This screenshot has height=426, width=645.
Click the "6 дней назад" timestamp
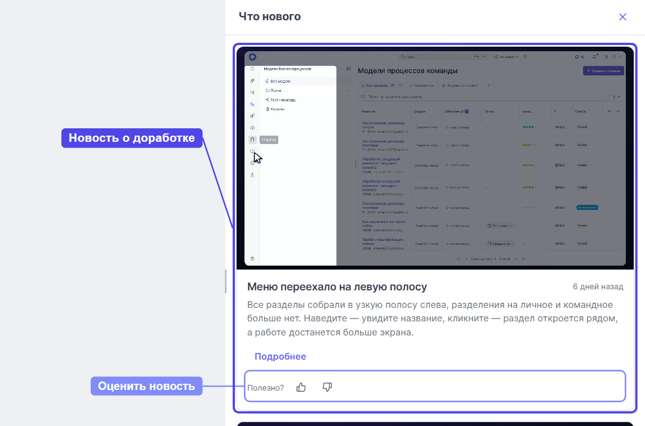point(598,287)
